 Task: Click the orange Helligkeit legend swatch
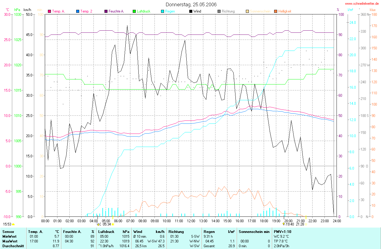(276, 11)
